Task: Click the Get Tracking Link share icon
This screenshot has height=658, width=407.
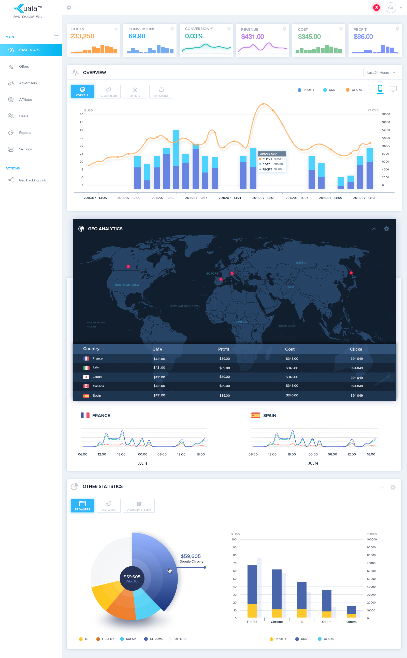Action: coord(11,180)
